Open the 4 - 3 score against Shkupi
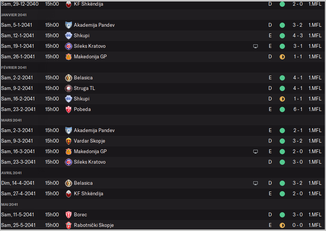Viewport: 326px width, 231px height. click(x=297, y=36)
